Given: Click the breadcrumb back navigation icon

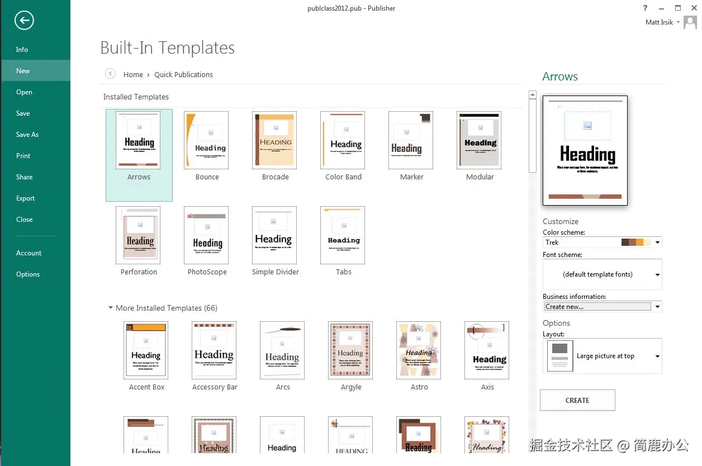Looking at the screenshot, I should click(x=110, y=74).
